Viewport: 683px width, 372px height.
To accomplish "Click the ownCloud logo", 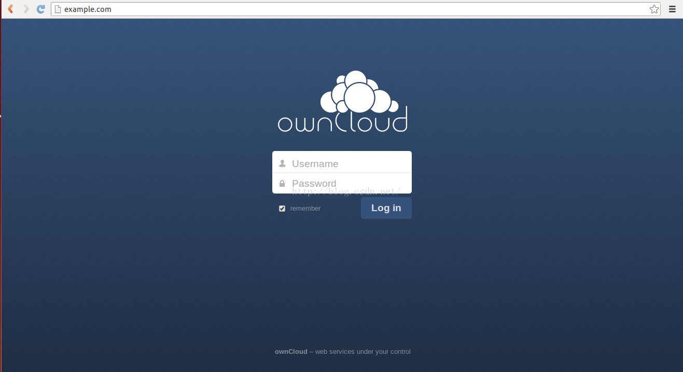I will [342, 101].
